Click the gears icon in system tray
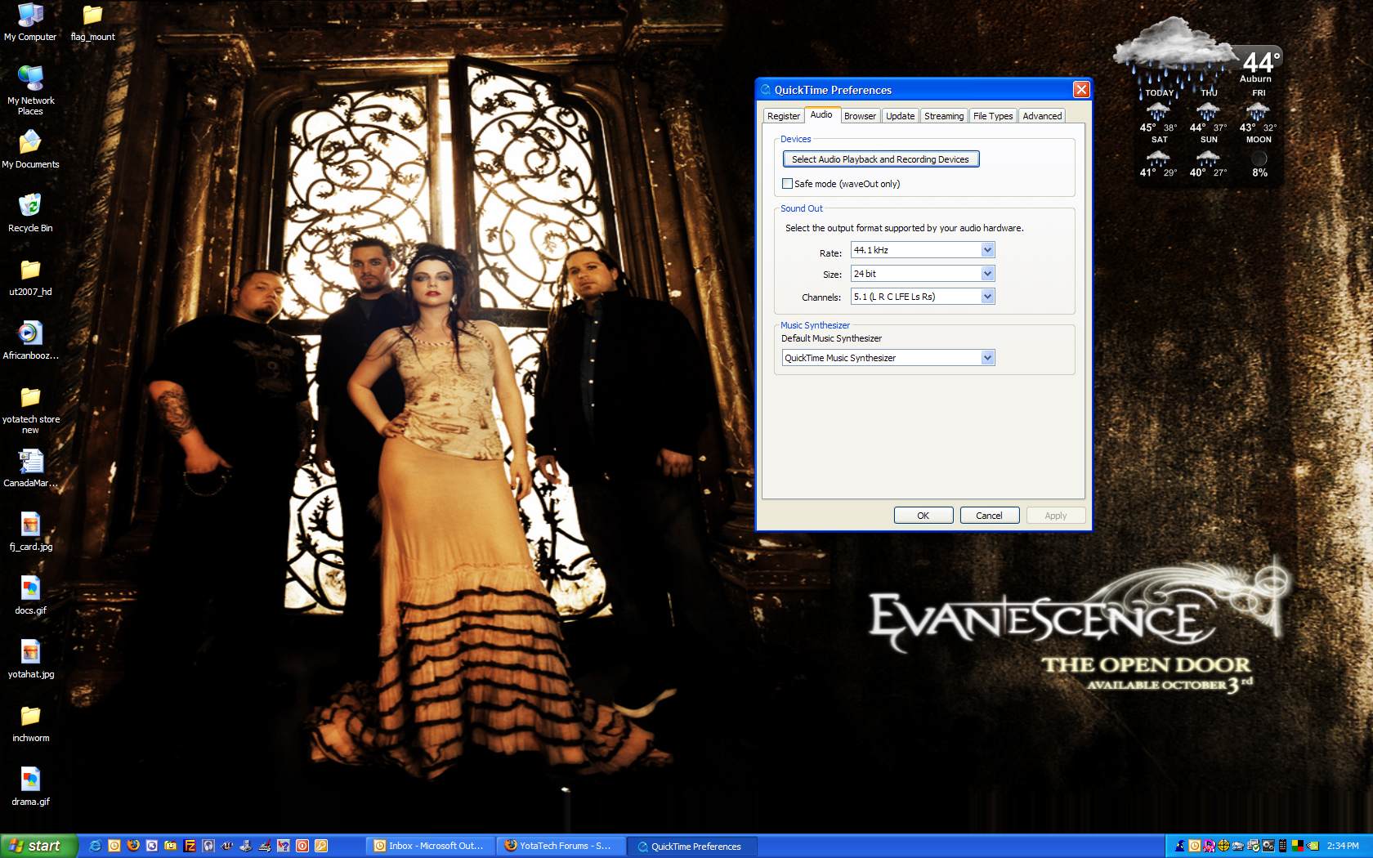Screen dimensions: 1373x858 tap(1268, 846)
